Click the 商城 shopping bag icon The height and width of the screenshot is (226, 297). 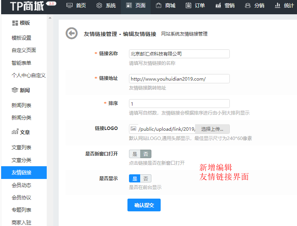(159, 5)
